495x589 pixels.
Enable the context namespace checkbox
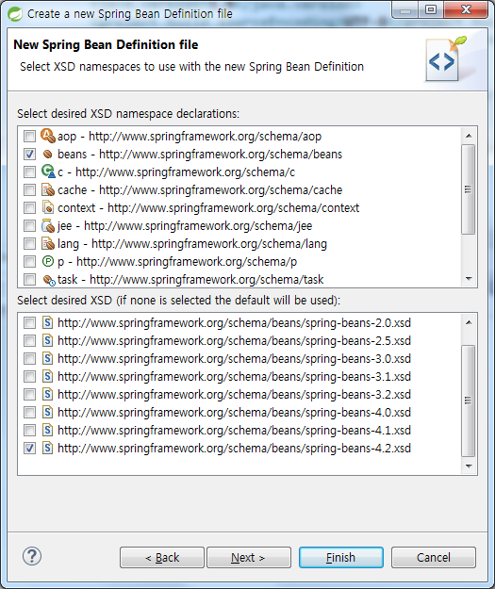point(29,207)
